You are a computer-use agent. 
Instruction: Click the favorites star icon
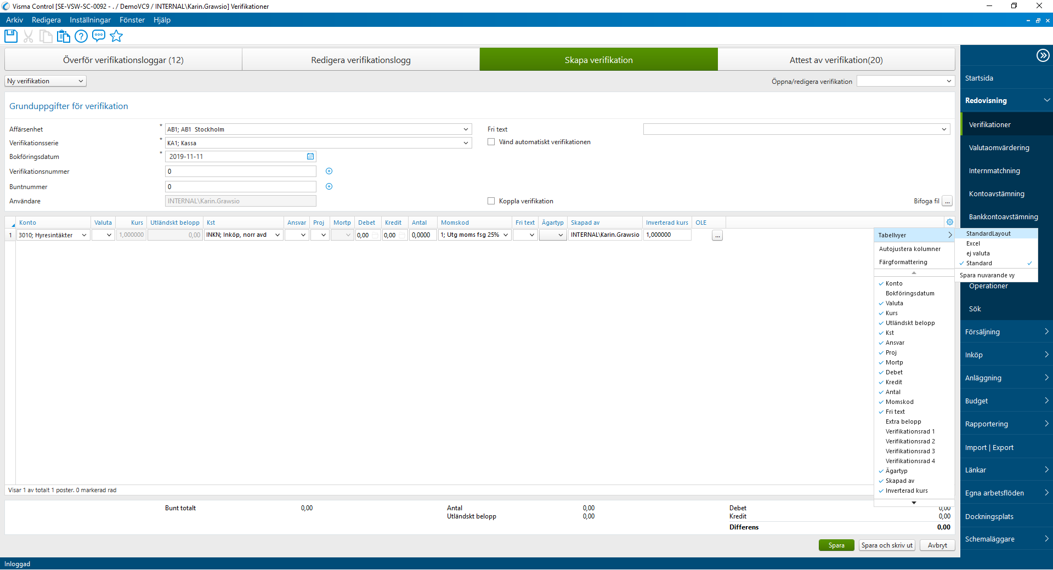[116, 36]
